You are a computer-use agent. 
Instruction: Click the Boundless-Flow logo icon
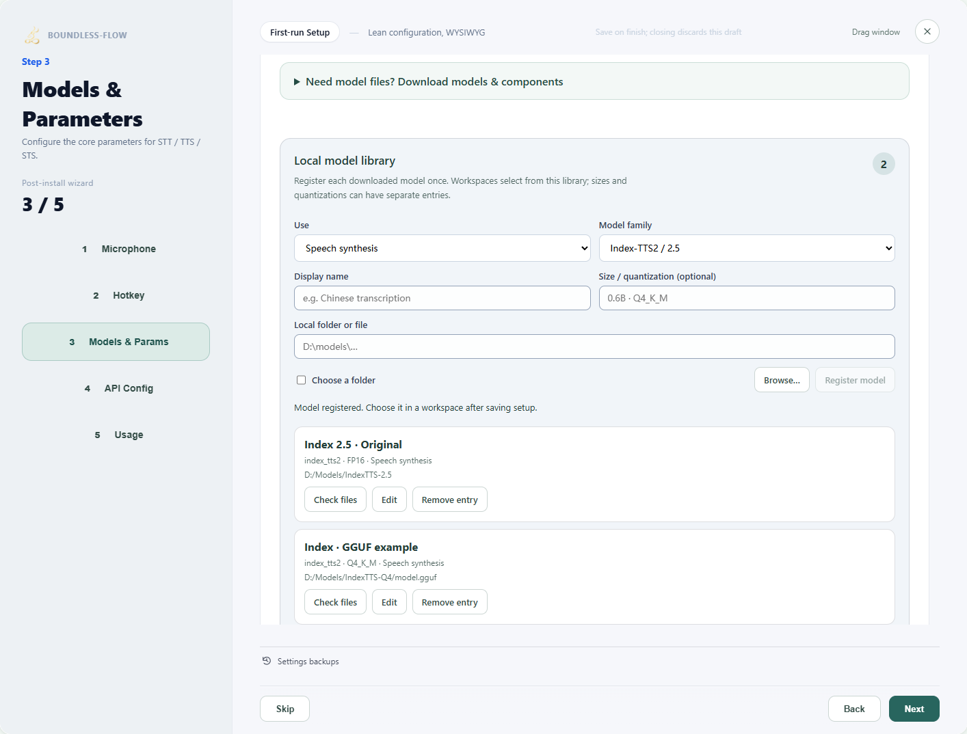click(x=32, y=35)
